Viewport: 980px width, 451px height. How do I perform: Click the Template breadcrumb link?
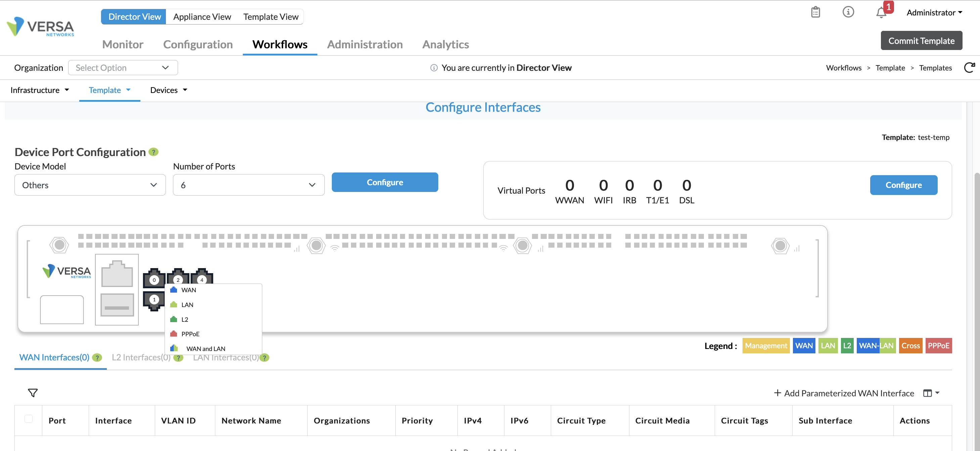890,68
